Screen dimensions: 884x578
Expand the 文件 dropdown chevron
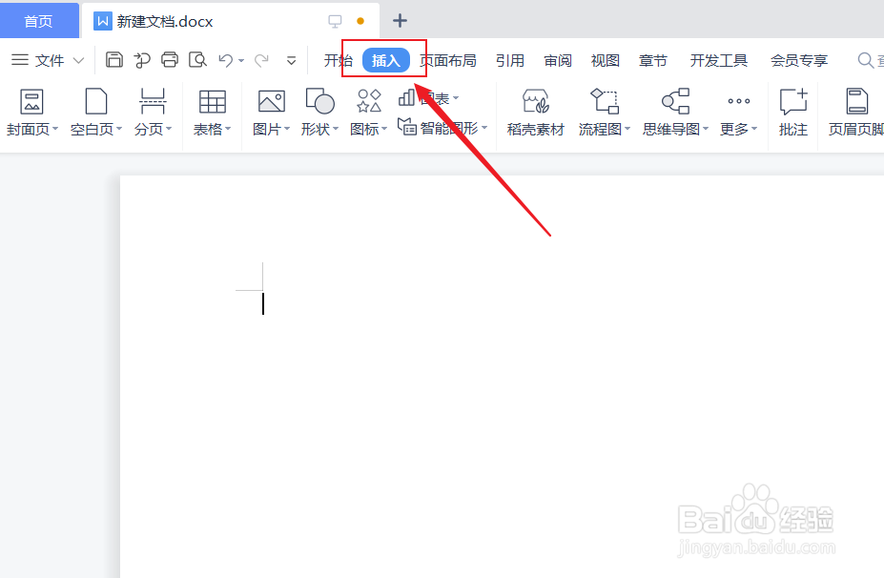(x=78, y=60)
